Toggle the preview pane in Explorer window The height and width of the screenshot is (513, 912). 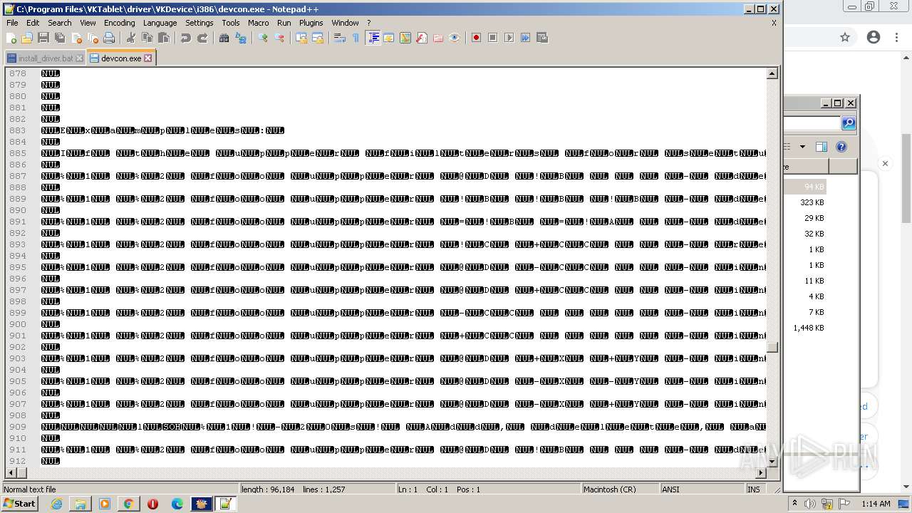(x=822, y=147)
